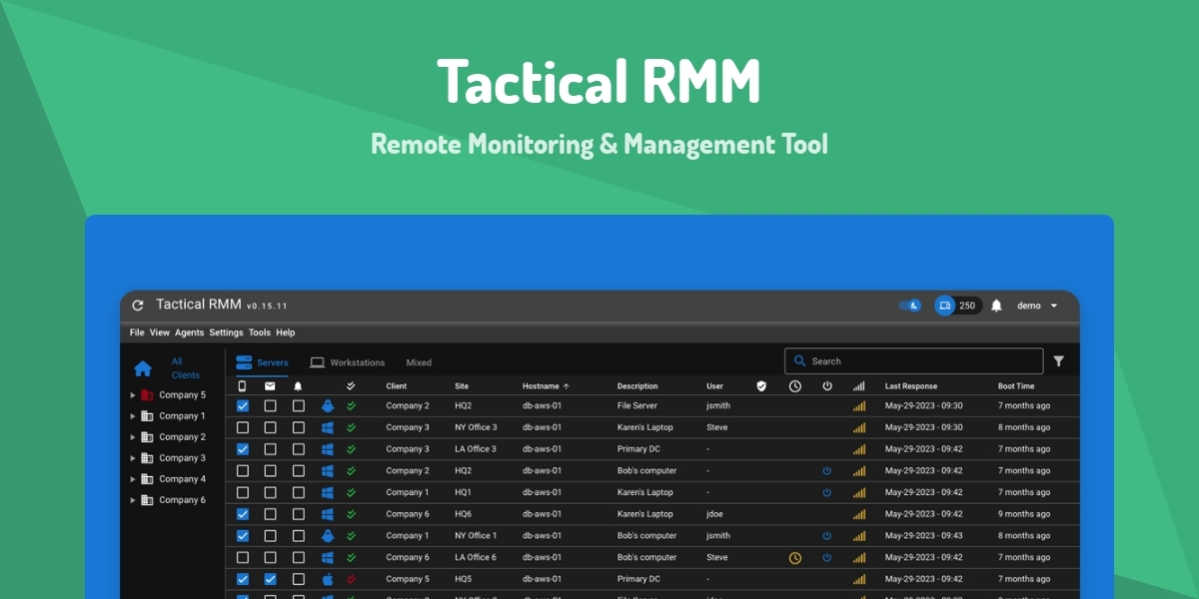Click the refresh icon next to Tactical RMM title
Image resolution: width=1199 pixels, height=599 pixels.
pyautogui.click(x=137, y=304)
